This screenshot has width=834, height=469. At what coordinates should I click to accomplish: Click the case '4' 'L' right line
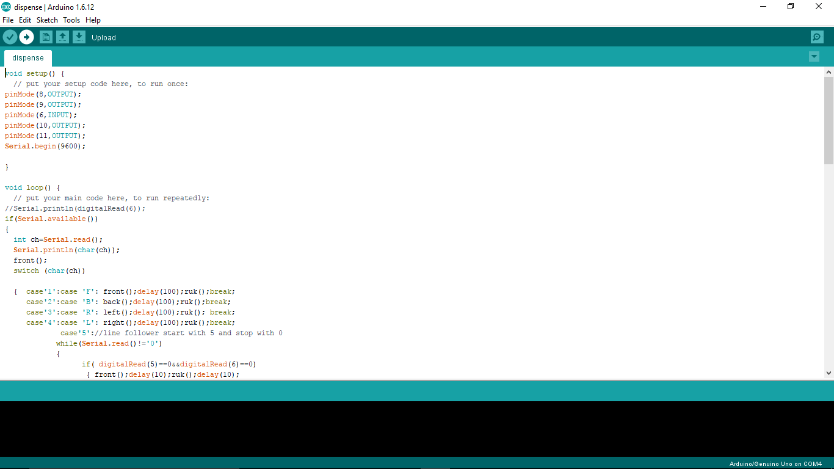tap(131, 322)
